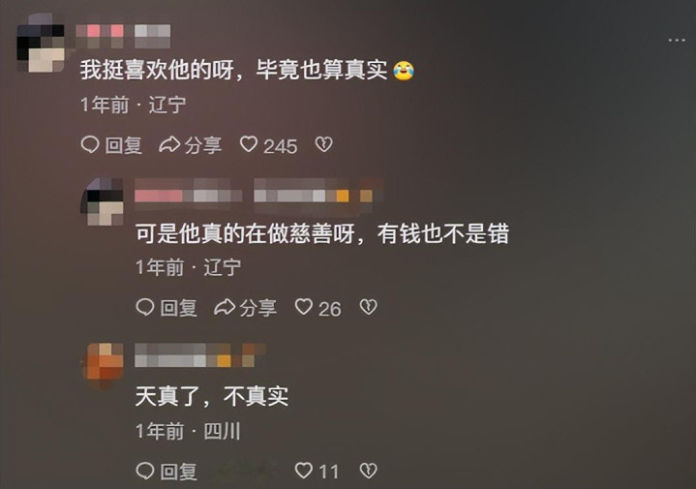Select the comment text 天真了，不真实
This screenshot has height=489, width=696.
212,396
